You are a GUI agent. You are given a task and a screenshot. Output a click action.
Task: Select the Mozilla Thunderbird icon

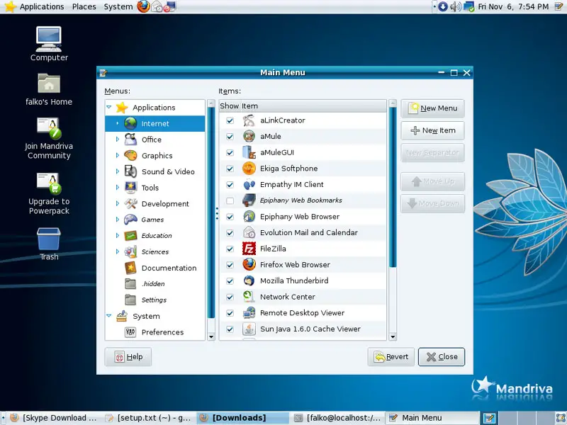249,280
